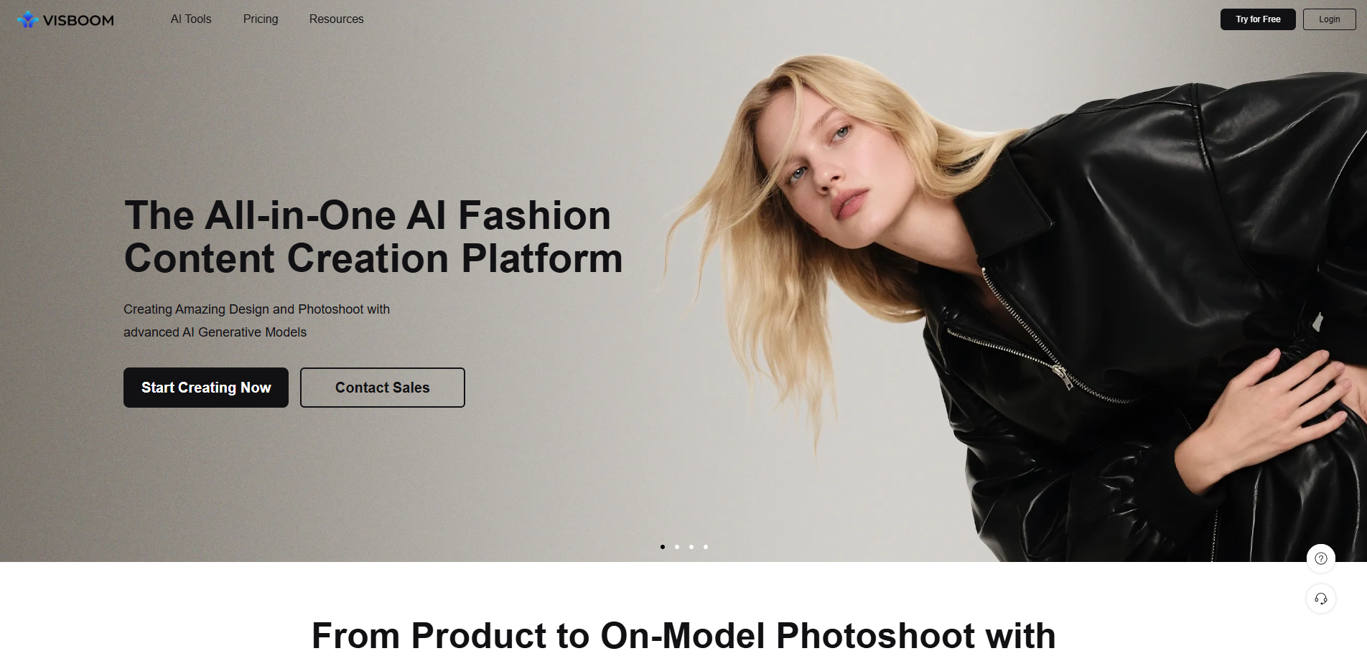Click the 'Creating Amazing Design' subtitle text
This screenshot has height=656, width=1367.
point(256,321)
